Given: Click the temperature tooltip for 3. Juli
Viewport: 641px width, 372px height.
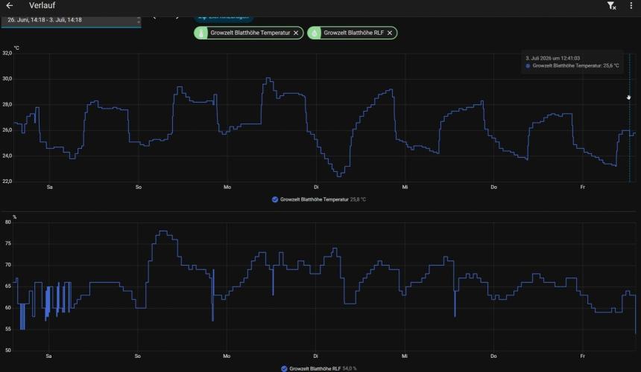Looking at the screenshot, I should coord(572,62).
